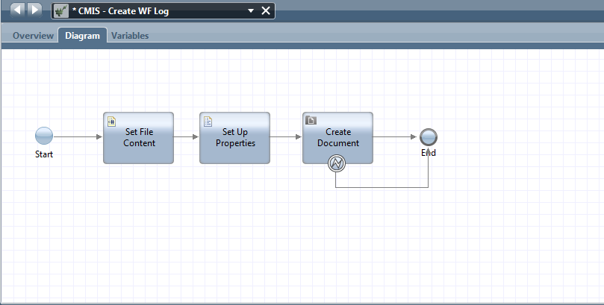
Task: Select the Create Document activity
Action: point(337,138)
